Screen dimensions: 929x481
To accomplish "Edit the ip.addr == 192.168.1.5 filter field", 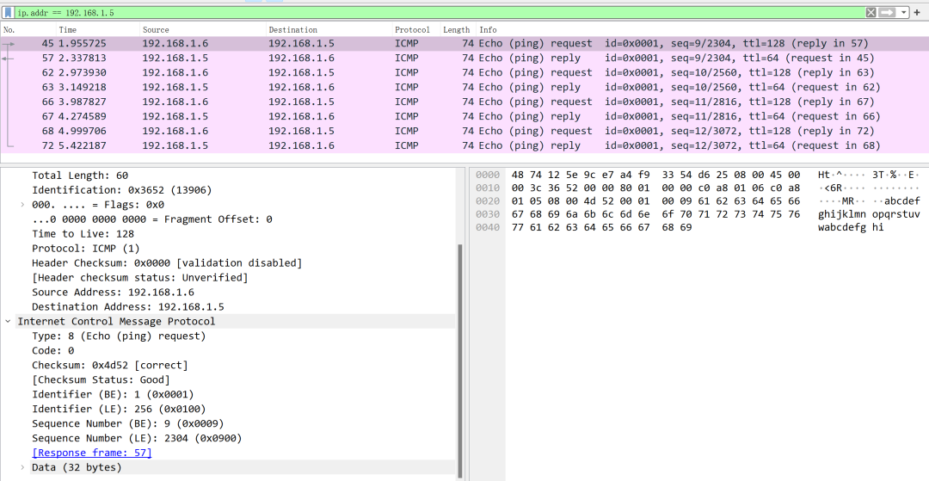I will coord(439,12).
